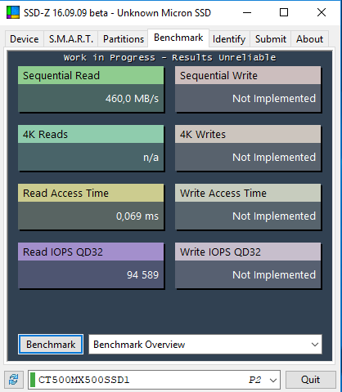This screenshot has height=392, width=342.
Task: Click the drive selector dropdown arrow
Action: pos(273,380)
